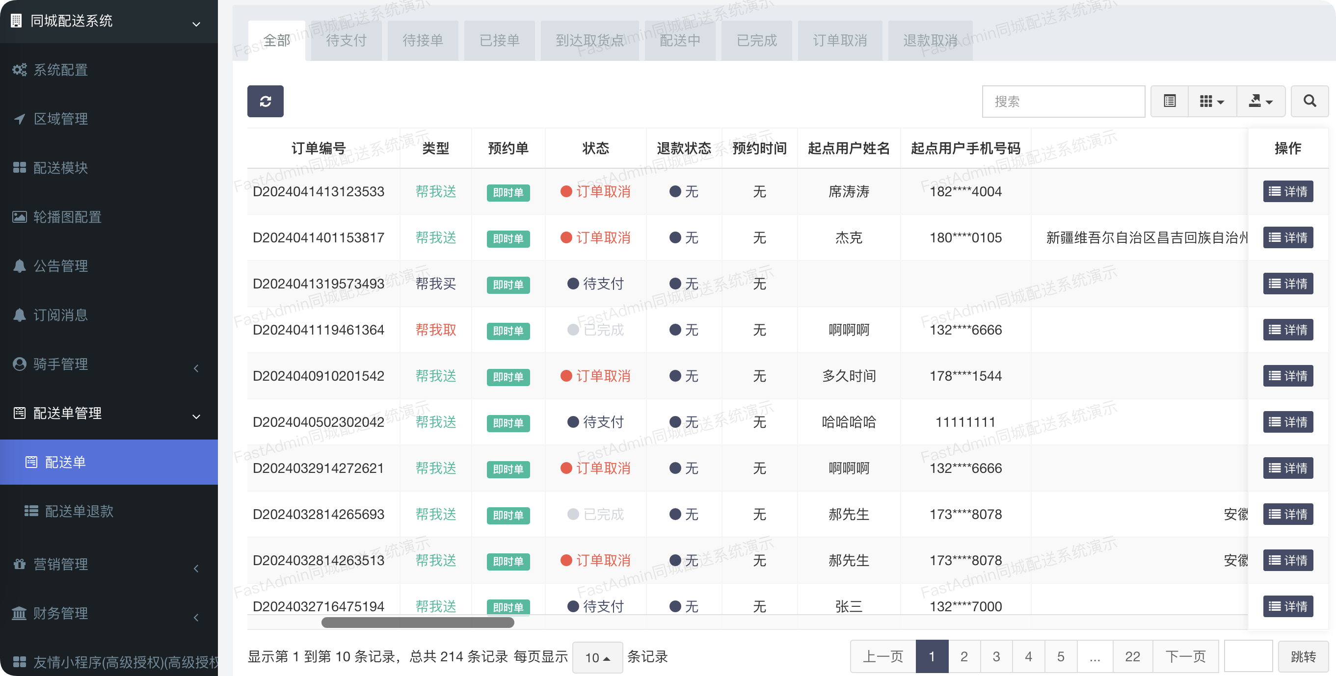Click the search magnifier icon button
1336x676 pixels.
(x=1309, y=101)
